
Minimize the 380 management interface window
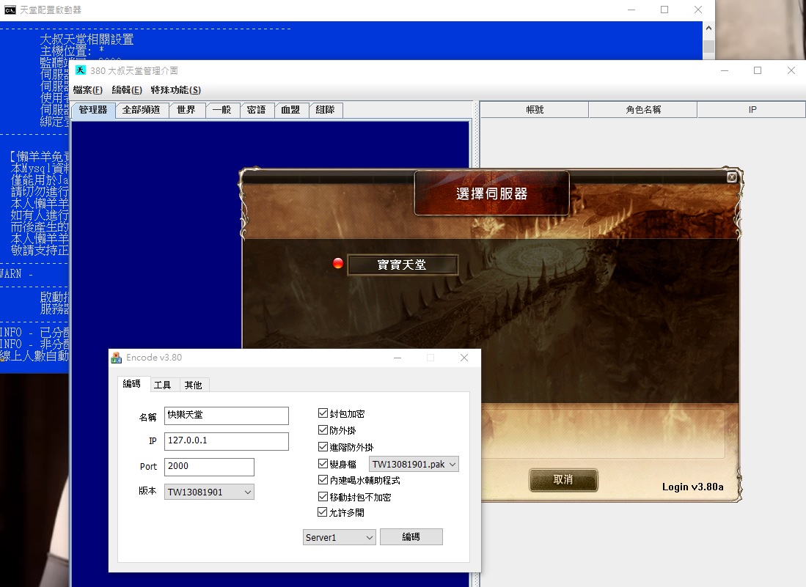click(725, 70)
